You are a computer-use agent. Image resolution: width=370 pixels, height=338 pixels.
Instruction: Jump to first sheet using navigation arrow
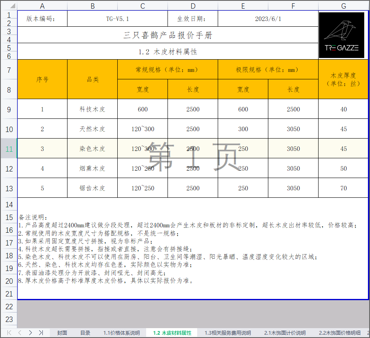[x=9, y=333]
